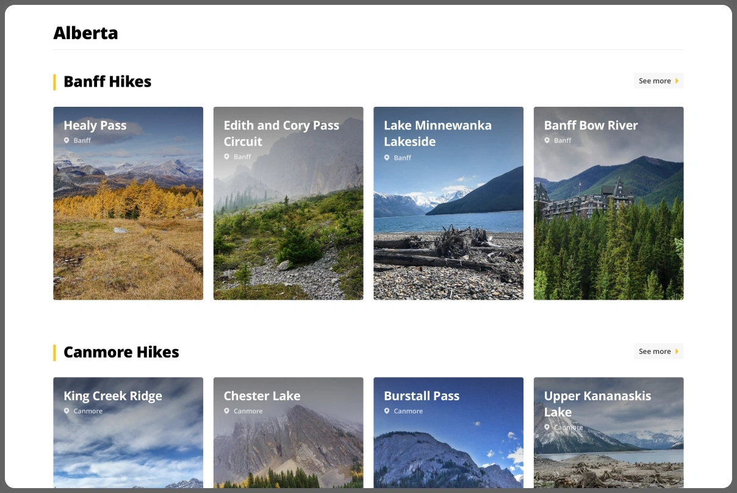737x493 pixels.
Task: Click location pin on Edith and Cory card
Action: (x=226, y=157)
